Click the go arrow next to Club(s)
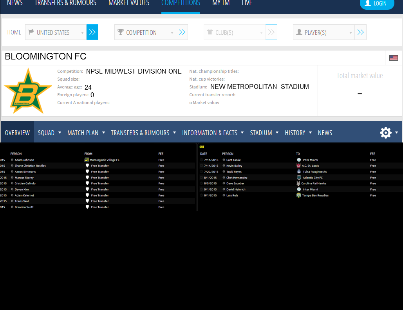Screen dimensions: 403x310 271,32
